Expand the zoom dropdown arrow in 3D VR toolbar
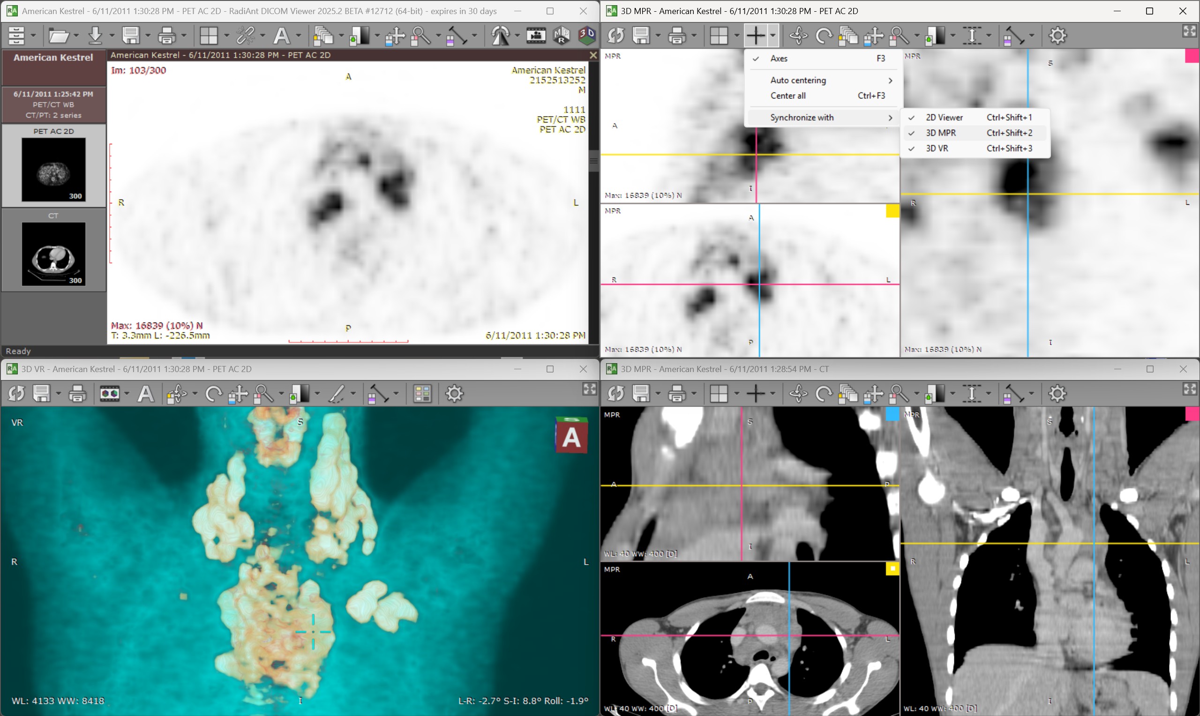The width and height of the screenshot is (1200, 716). 281,394
